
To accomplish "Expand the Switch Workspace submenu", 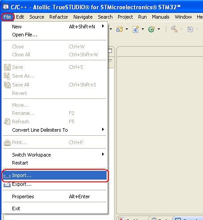I will point(103,154).
